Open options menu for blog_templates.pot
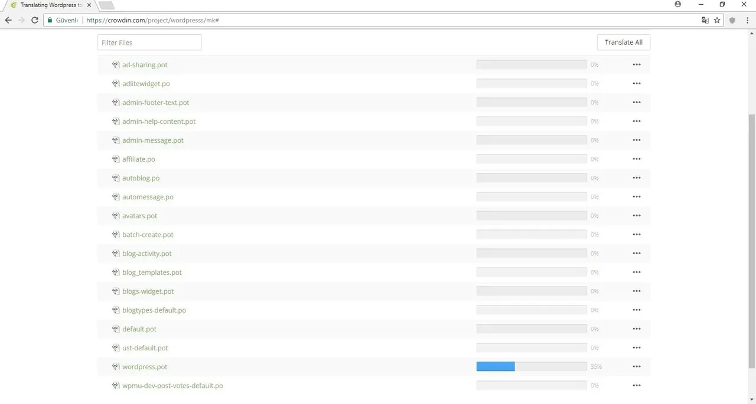The height and width of the screenshot is (404, 756). point(636,272)
